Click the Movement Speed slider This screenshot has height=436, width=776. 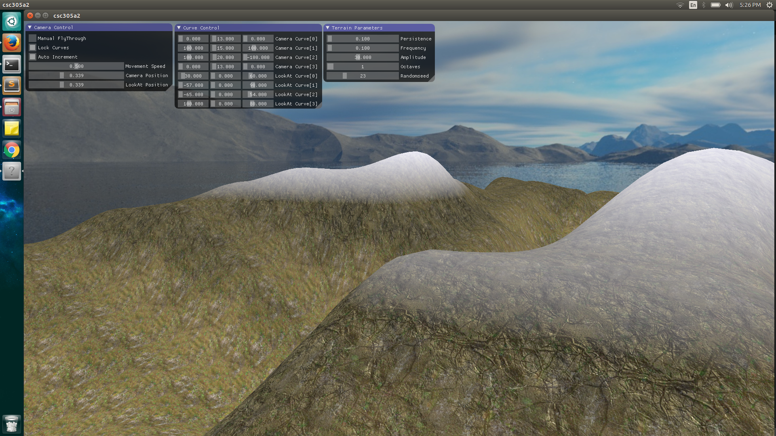pyautogui.click(x=76, y=66)
